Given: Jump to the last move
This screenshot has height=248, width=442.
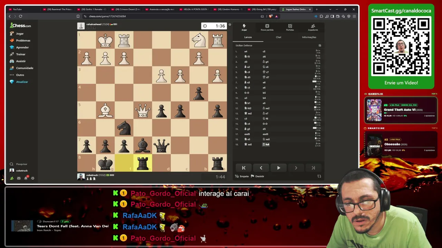Looking at the screenshot, I should click(313, 168).
